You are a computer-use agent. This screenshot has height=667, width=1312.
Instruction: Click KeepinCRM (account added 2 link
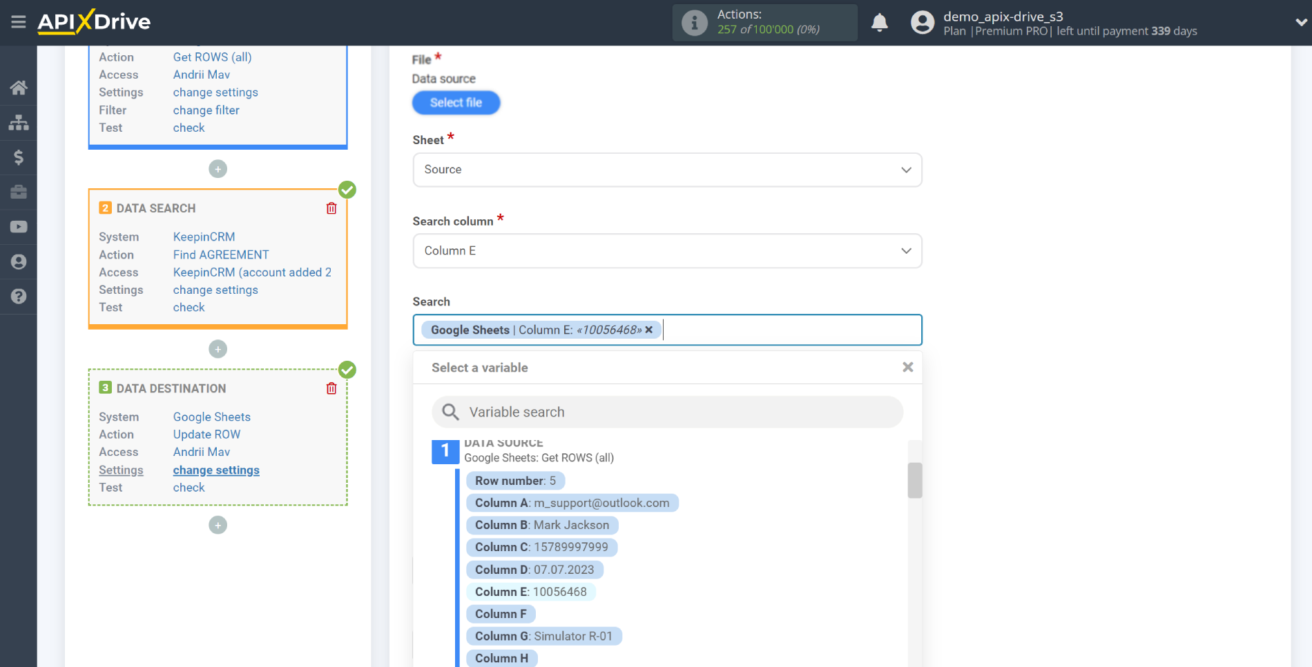click(252, 272)
